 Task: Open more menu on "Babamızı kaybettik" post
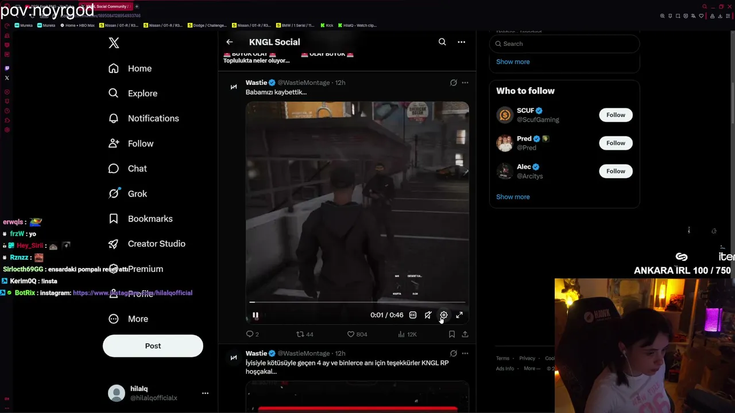pyautogui.click(x=465, y=83)
